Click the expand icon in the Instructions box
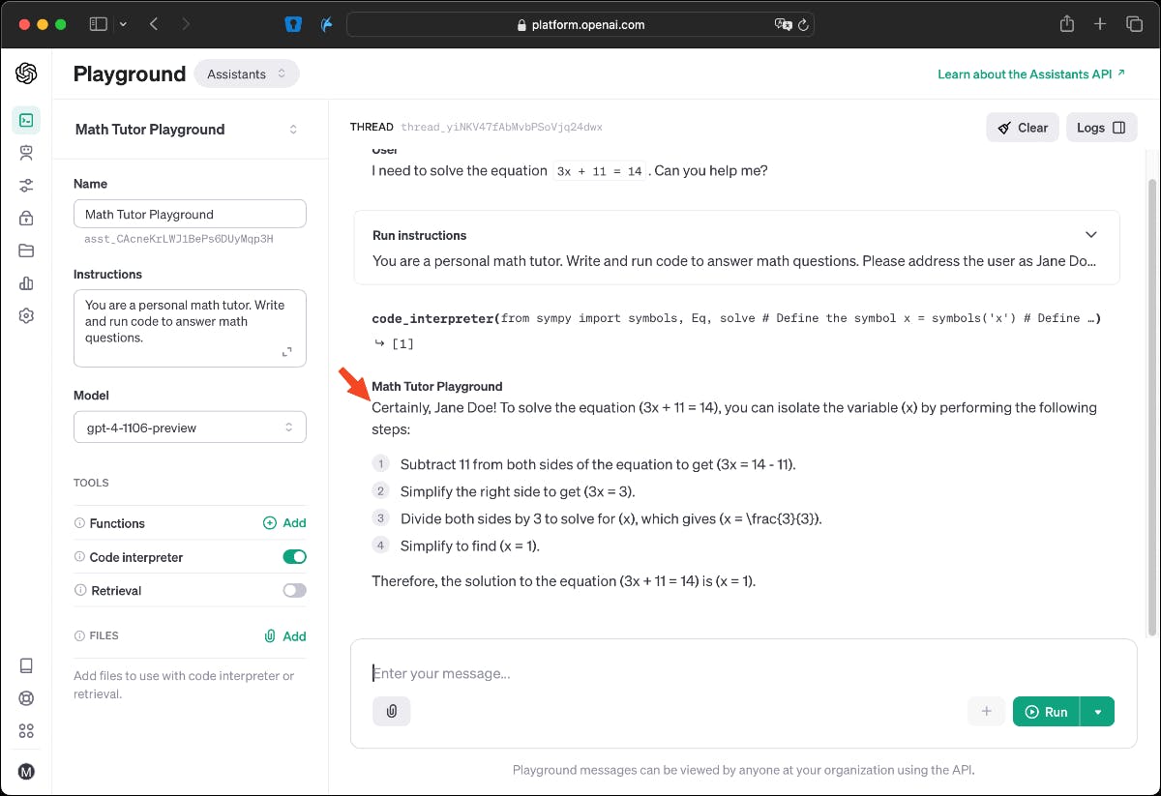The image size is (1161, 796). point(286,352)
